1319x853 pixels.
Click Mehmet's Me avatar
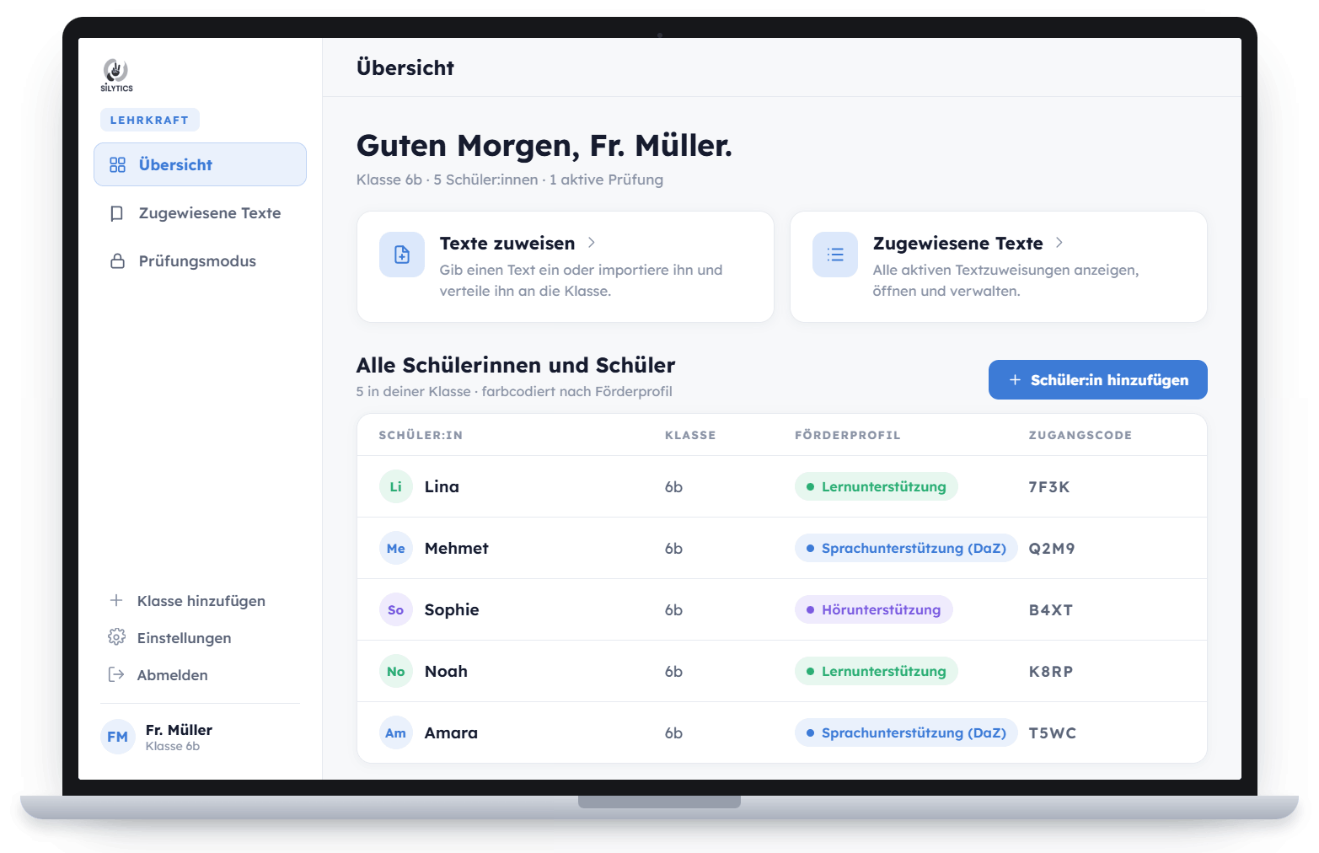point(395,548)
